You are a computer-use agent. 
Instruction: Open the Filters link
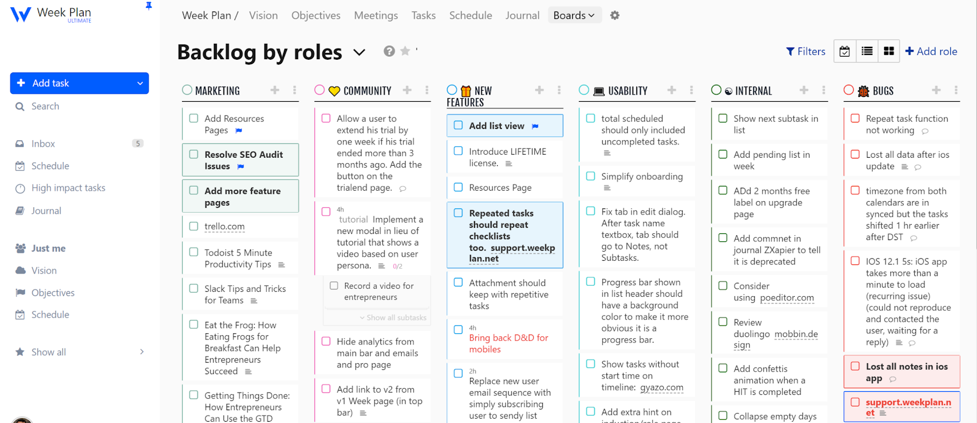coord(805,52)
